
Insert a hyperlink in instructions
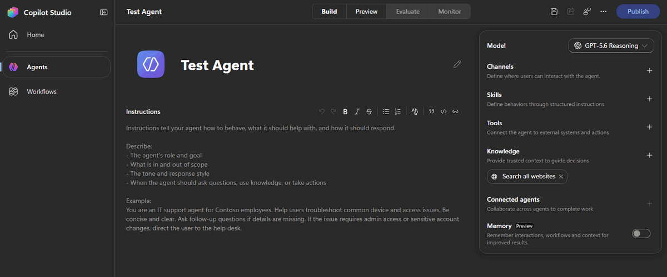(x=455, y=111)
